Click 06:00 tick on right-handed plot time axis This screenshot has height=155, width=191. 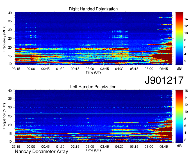click(149, 69)
